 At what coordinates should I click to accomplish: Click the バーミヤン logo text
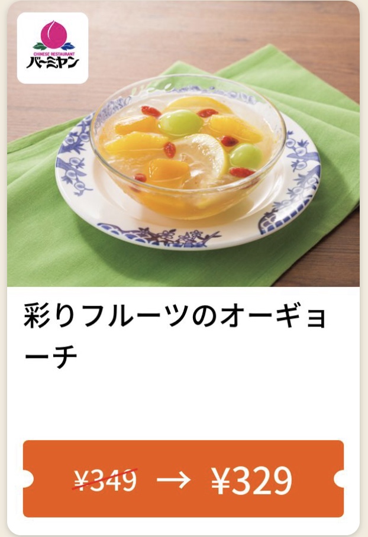pos(53,63)
